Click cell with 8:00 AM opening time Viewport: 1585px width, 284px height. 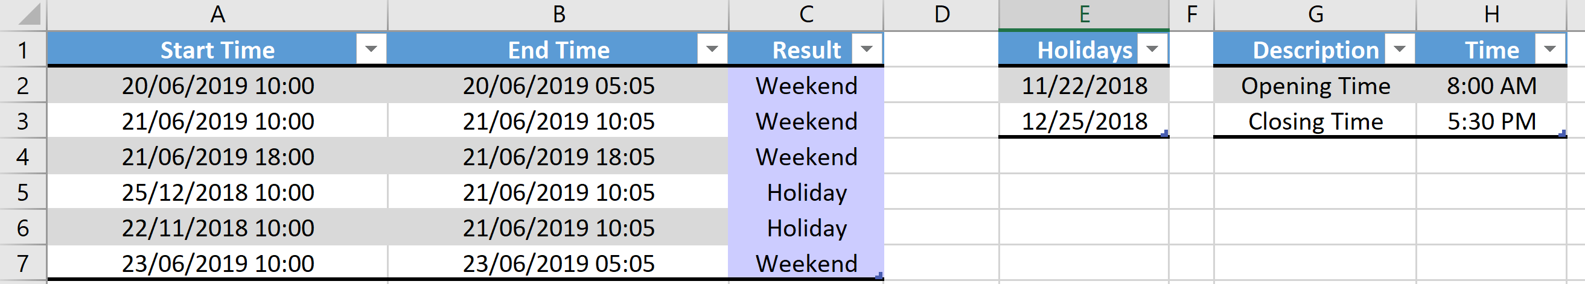coord(1491,86)
